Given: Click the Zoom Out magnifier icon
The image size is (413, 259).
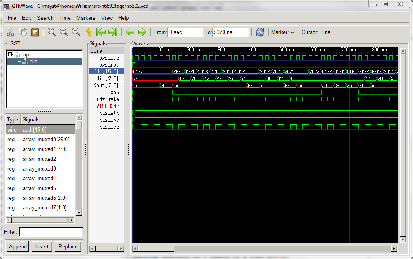Looking at the screenshot, I should 76,32.
